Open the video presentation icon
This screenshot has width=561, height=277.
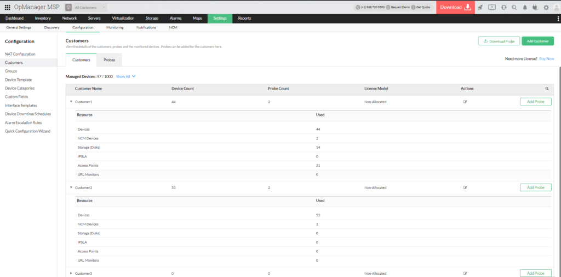coord(491,7)
